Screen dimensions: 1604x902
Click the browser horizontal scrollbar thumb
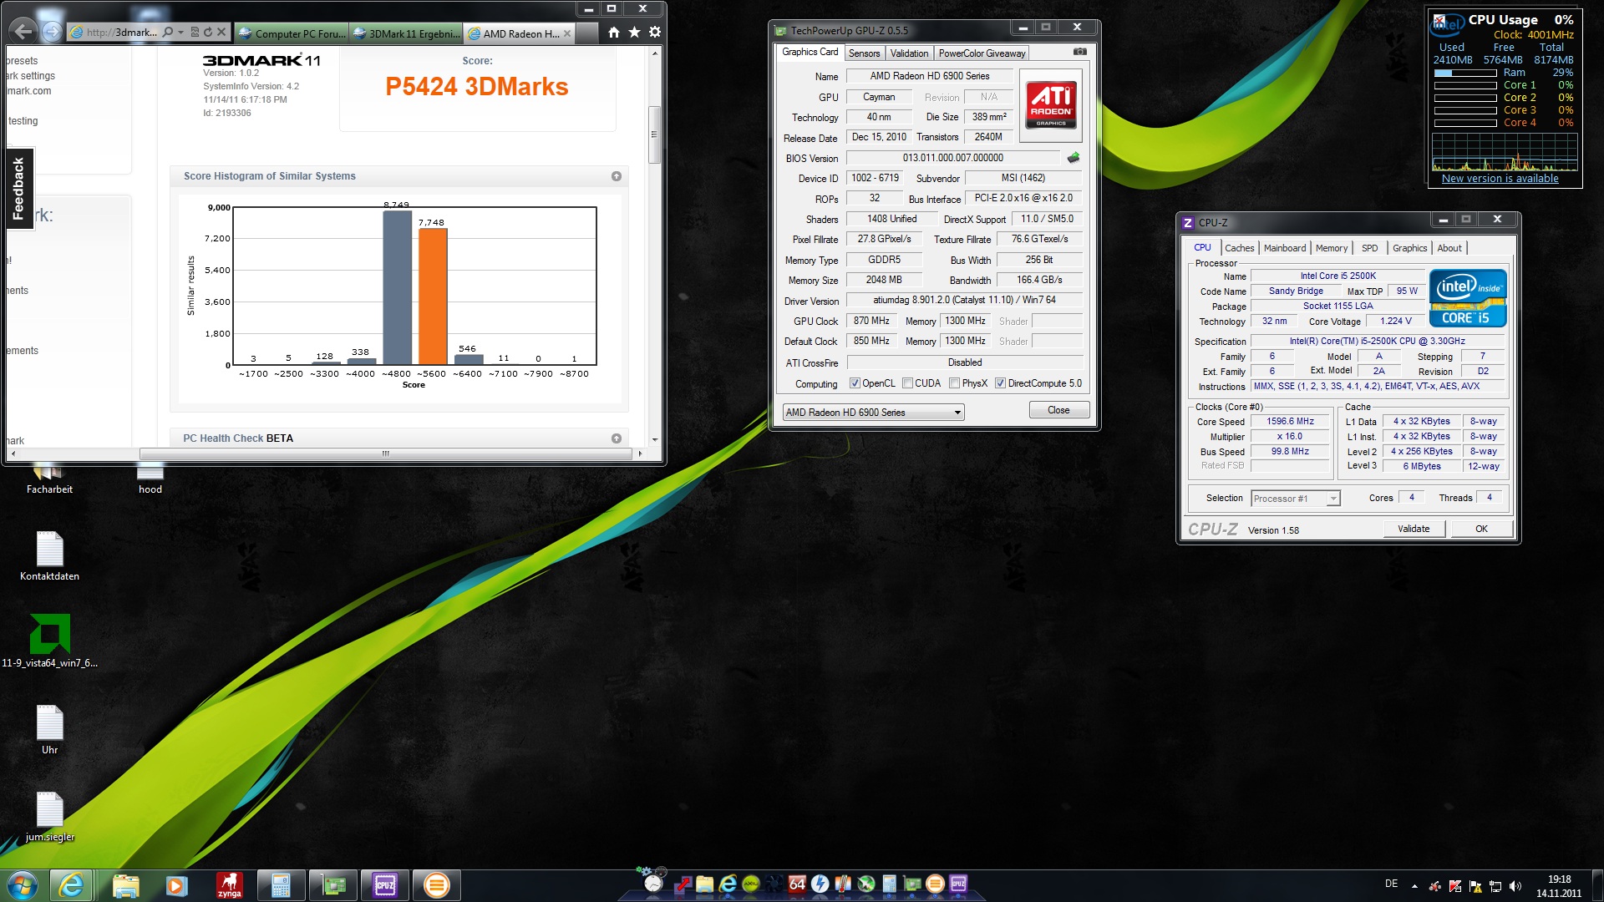pyautogui.click(x=385, y=454)
